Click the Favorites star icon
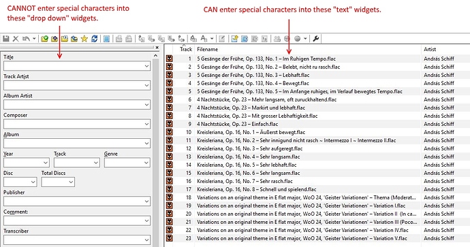 (84, 39)
